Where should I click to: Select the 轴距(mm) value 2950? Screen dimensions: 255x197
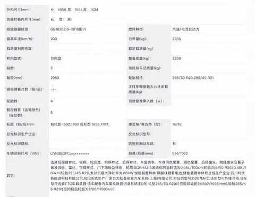[x=55, y=78]
